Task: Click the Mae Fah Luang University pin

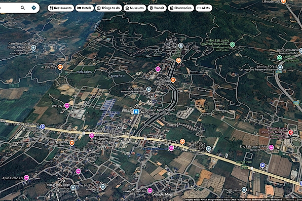Action: pyautogui.click(x=180, y=46)
